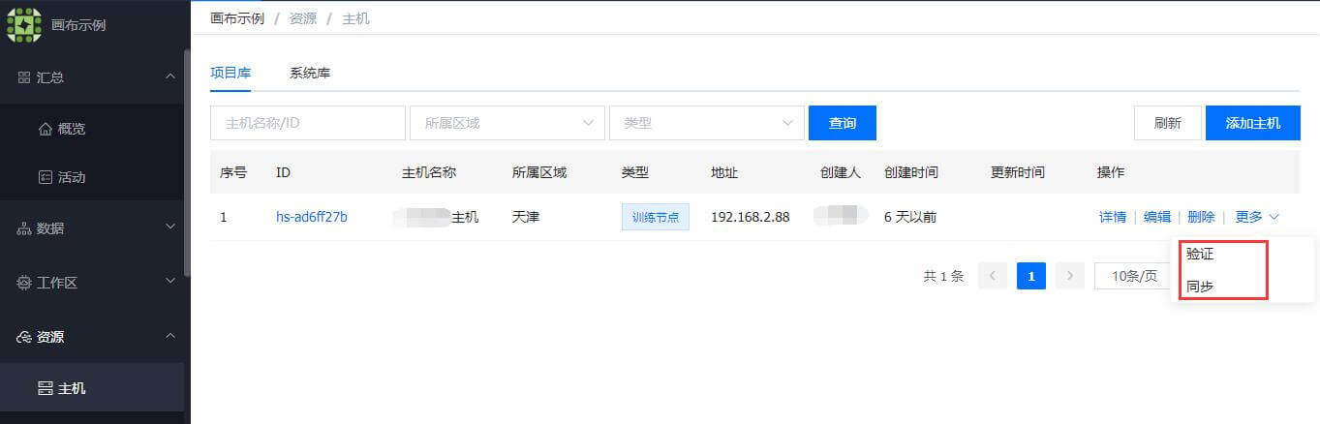Viewport: 1320px width, 424px height.
Task: Click the 工作区 gear icon
Action: (x=24, y=283)
